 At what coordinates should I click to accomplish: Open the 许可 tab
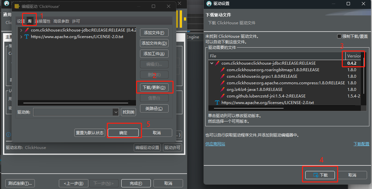coord(76,21)
